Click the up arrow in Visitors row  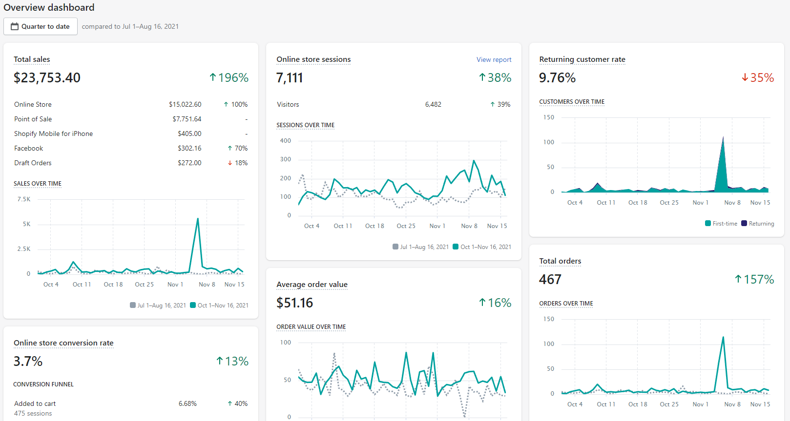[x=493, y=104]
